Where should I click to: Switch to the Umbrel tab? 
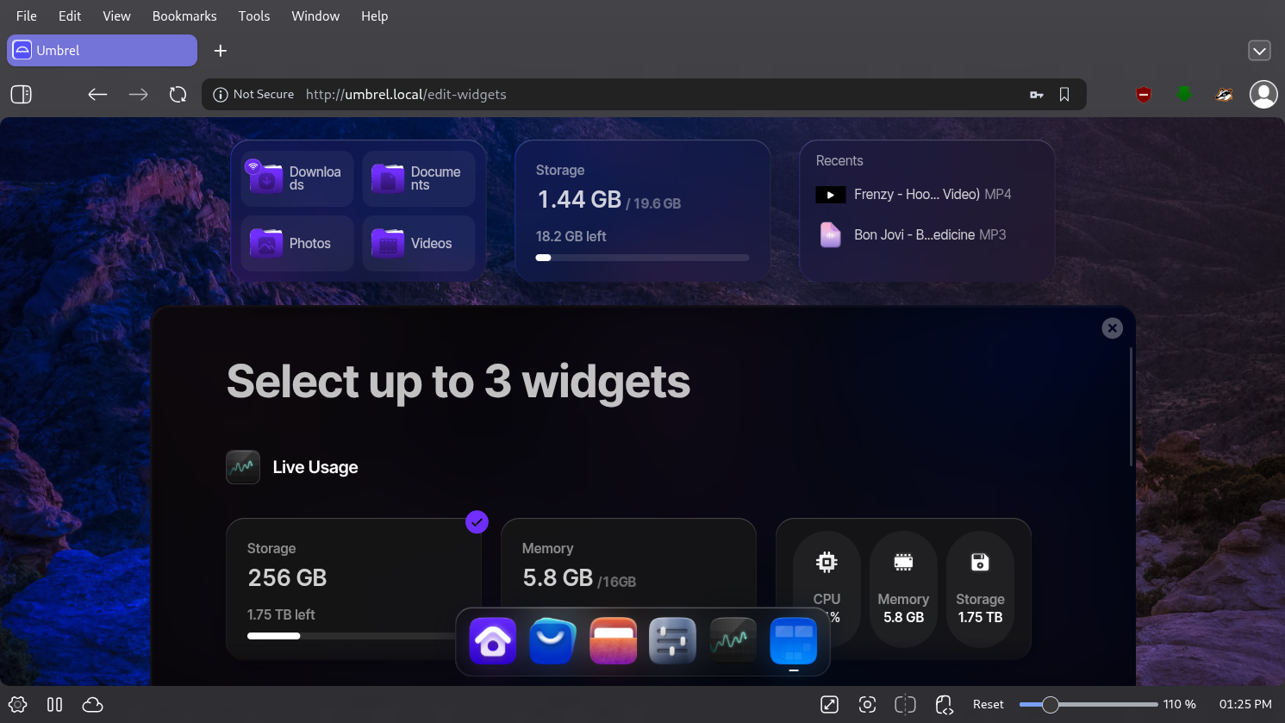(x=102, y=50)
